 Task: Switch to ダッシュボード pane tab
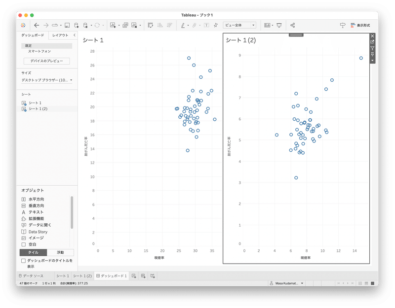(x=33, y=35)
